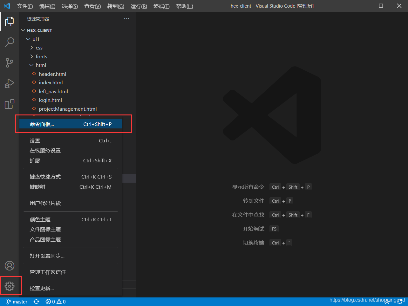
Task: Click the 资源管理器 panel title
Action: pyautogui.click(x=38, y=19)
